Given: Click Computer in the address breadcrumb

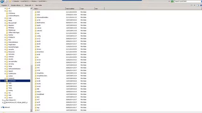Looking at the screenshot, I should [16, 1].
